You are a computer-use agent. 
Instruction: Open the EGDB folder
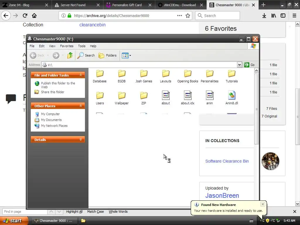click(x=122, y=76)
